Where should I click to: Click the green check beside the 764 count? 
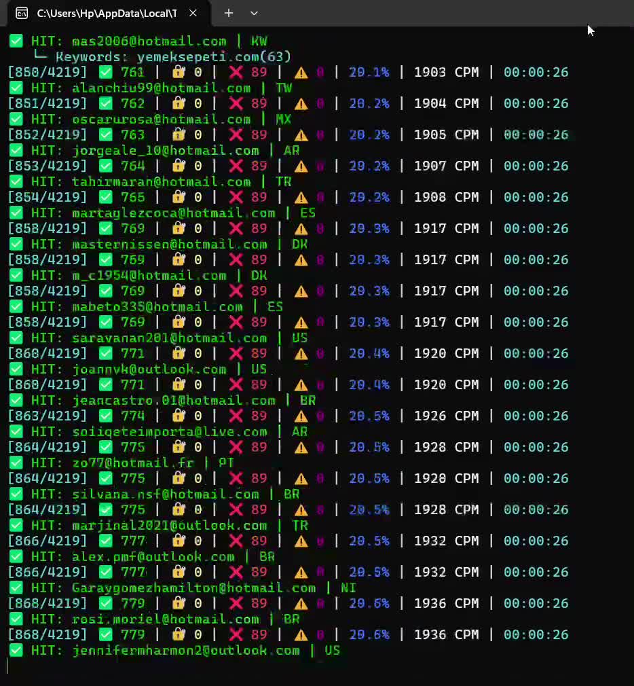coord(105,166)
